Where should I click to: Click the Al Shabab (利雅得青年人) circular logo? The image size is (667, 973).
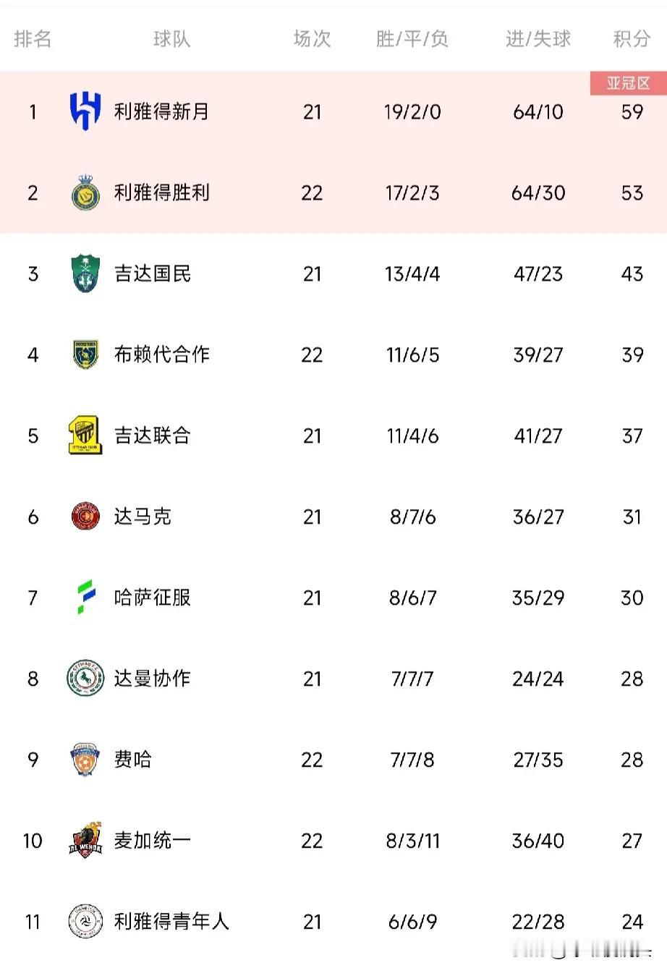tap(85, 922)
